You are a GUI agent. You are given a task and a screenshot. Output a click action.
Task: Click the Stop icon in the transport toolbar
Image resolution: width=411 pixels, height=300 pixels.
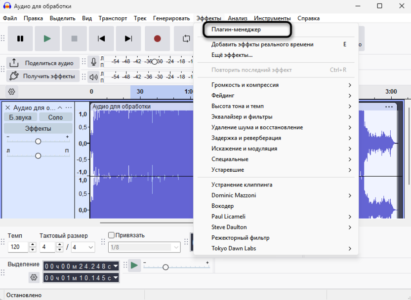coord(75,38)
